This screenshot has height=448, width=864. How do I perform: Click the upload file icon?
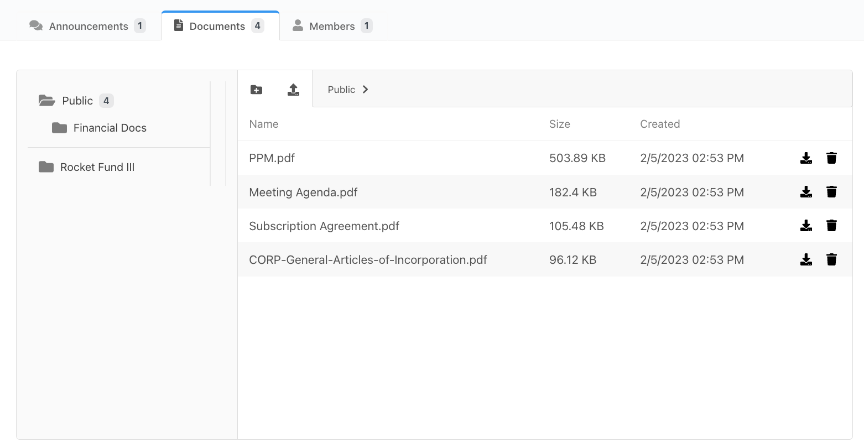tap(293, 90)
